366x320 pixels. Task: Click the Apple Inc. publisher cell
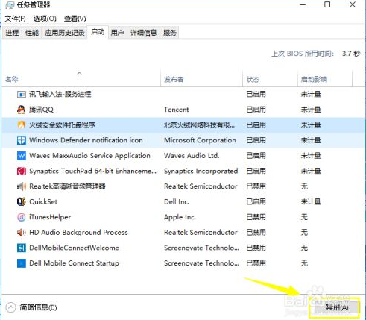coord(180,217)
